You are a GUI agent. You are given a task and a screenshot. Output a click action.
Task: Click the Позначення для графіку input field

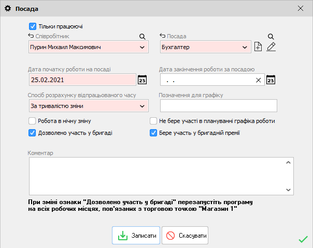[x=219, y=106]
